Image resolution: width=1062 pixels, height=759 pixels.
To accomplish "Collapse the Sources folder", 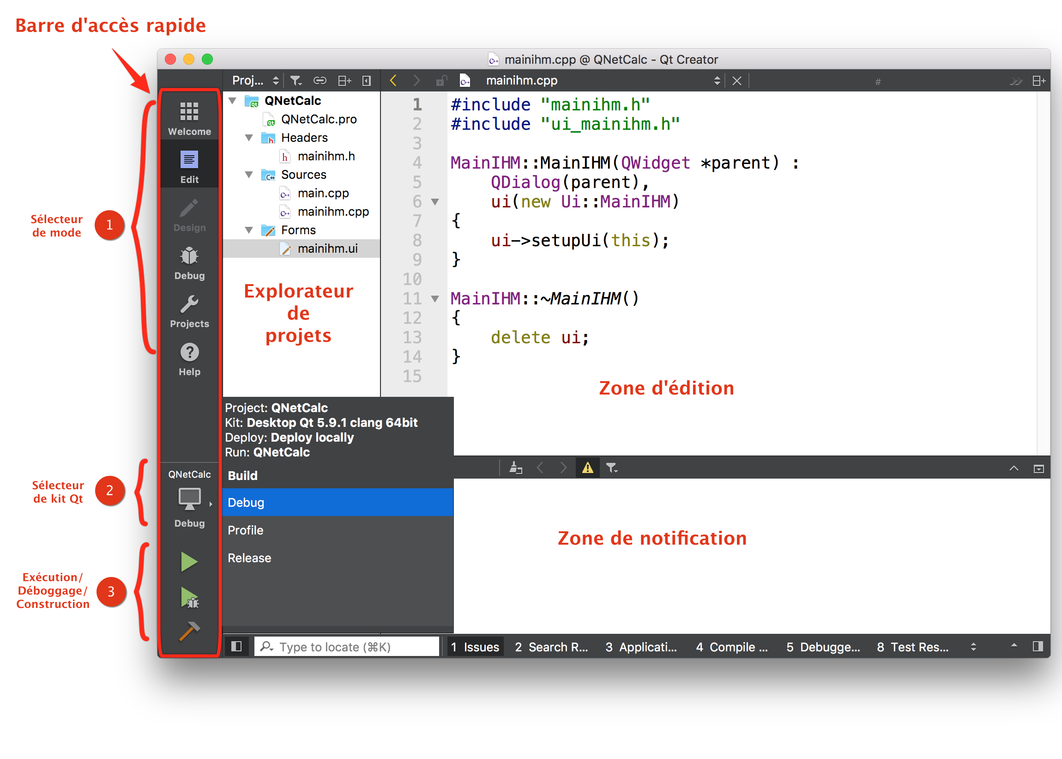I will pos(249,175).
